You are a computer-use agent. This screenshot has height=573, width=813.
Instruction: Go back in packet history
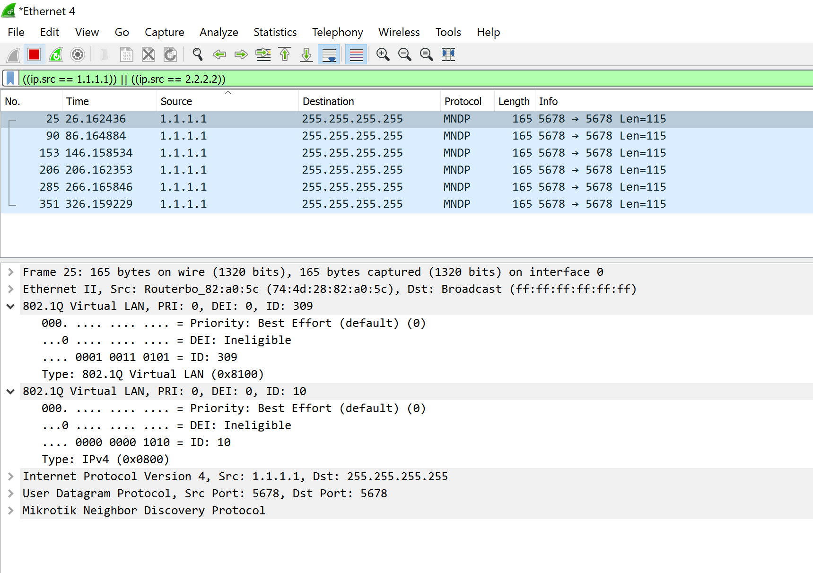click(x=219, y=54)
